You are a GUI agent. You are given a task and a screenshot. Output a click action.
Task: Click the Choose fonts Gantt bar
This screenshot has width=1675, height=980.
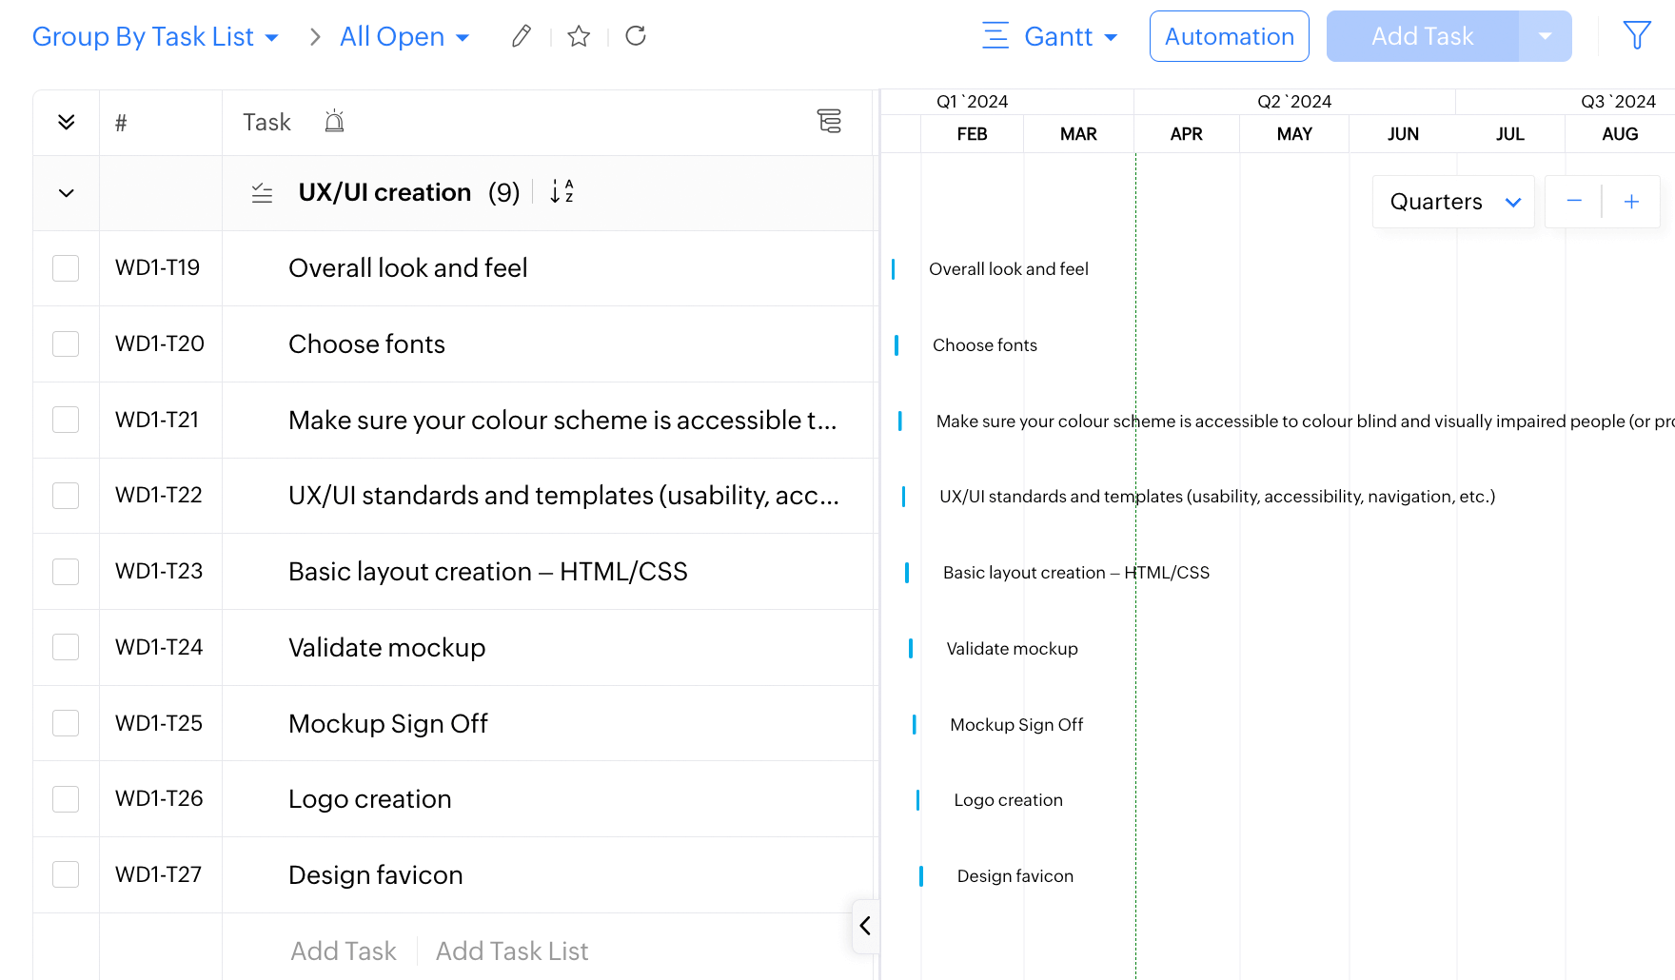897,345
